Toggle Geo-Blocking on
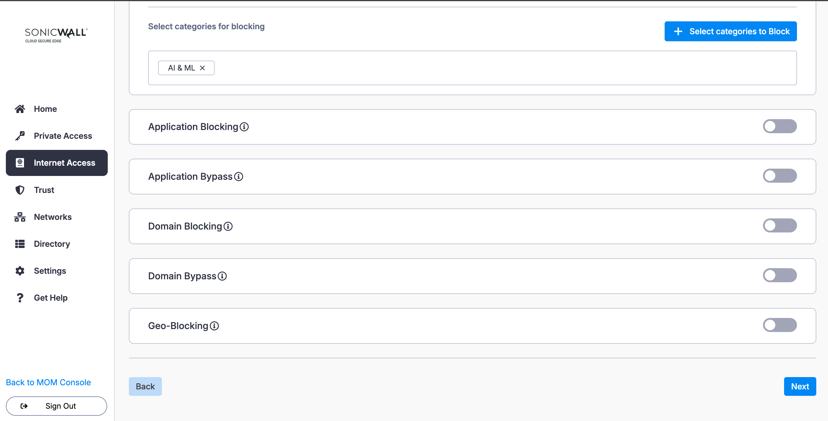 [x=779, y=325]
